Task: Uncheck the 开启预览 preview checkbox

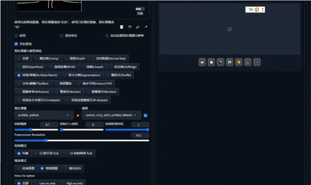Action: coord(16,44)
